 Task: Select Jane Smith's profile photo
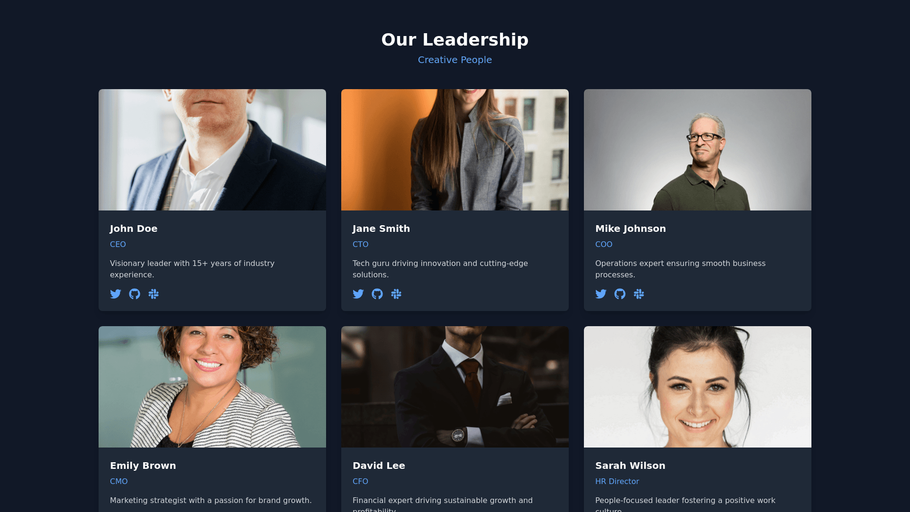tap(455, 150)
